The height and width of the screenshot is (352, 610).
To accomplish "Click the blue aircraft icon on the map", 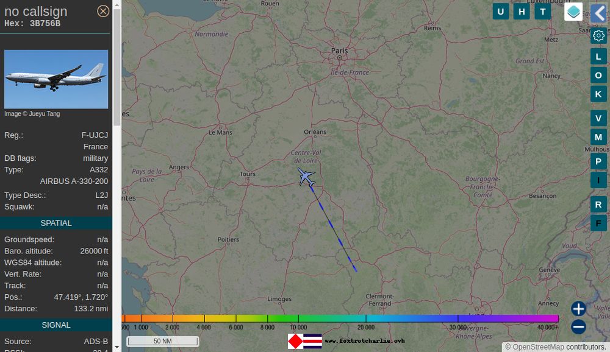I will 306,177.
